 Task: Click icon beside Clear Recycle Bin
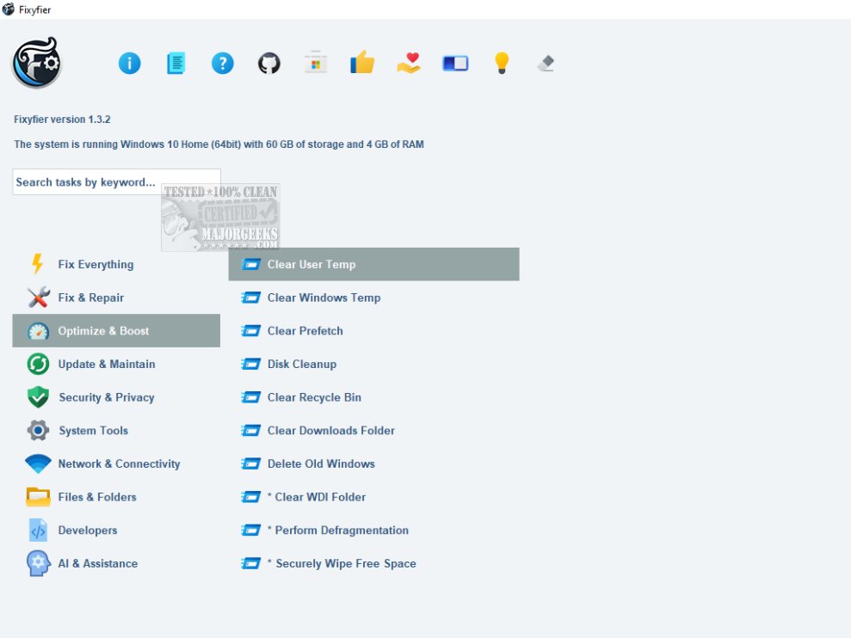(x=250, y=397)
